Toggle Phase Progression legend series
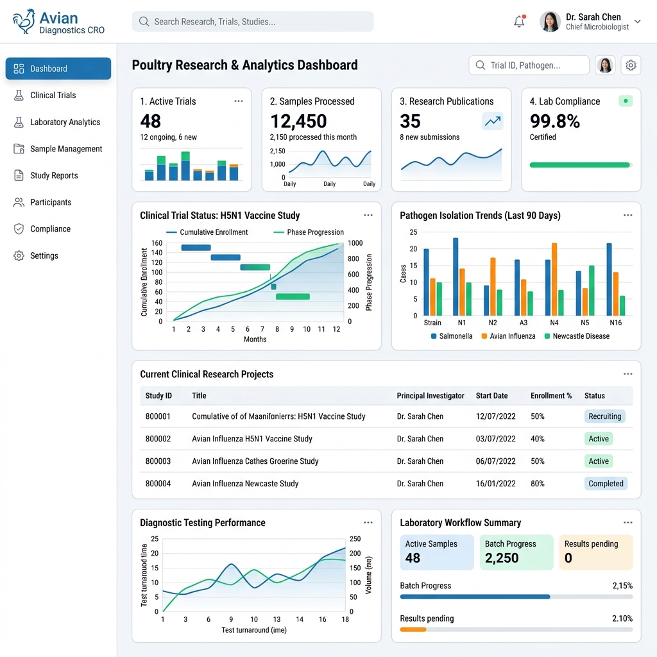The image size is (657, 657). [309, 232]
